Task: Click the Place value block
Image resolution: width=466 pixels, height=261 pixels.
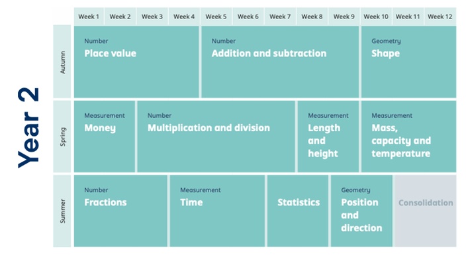Action: [136, 62]
